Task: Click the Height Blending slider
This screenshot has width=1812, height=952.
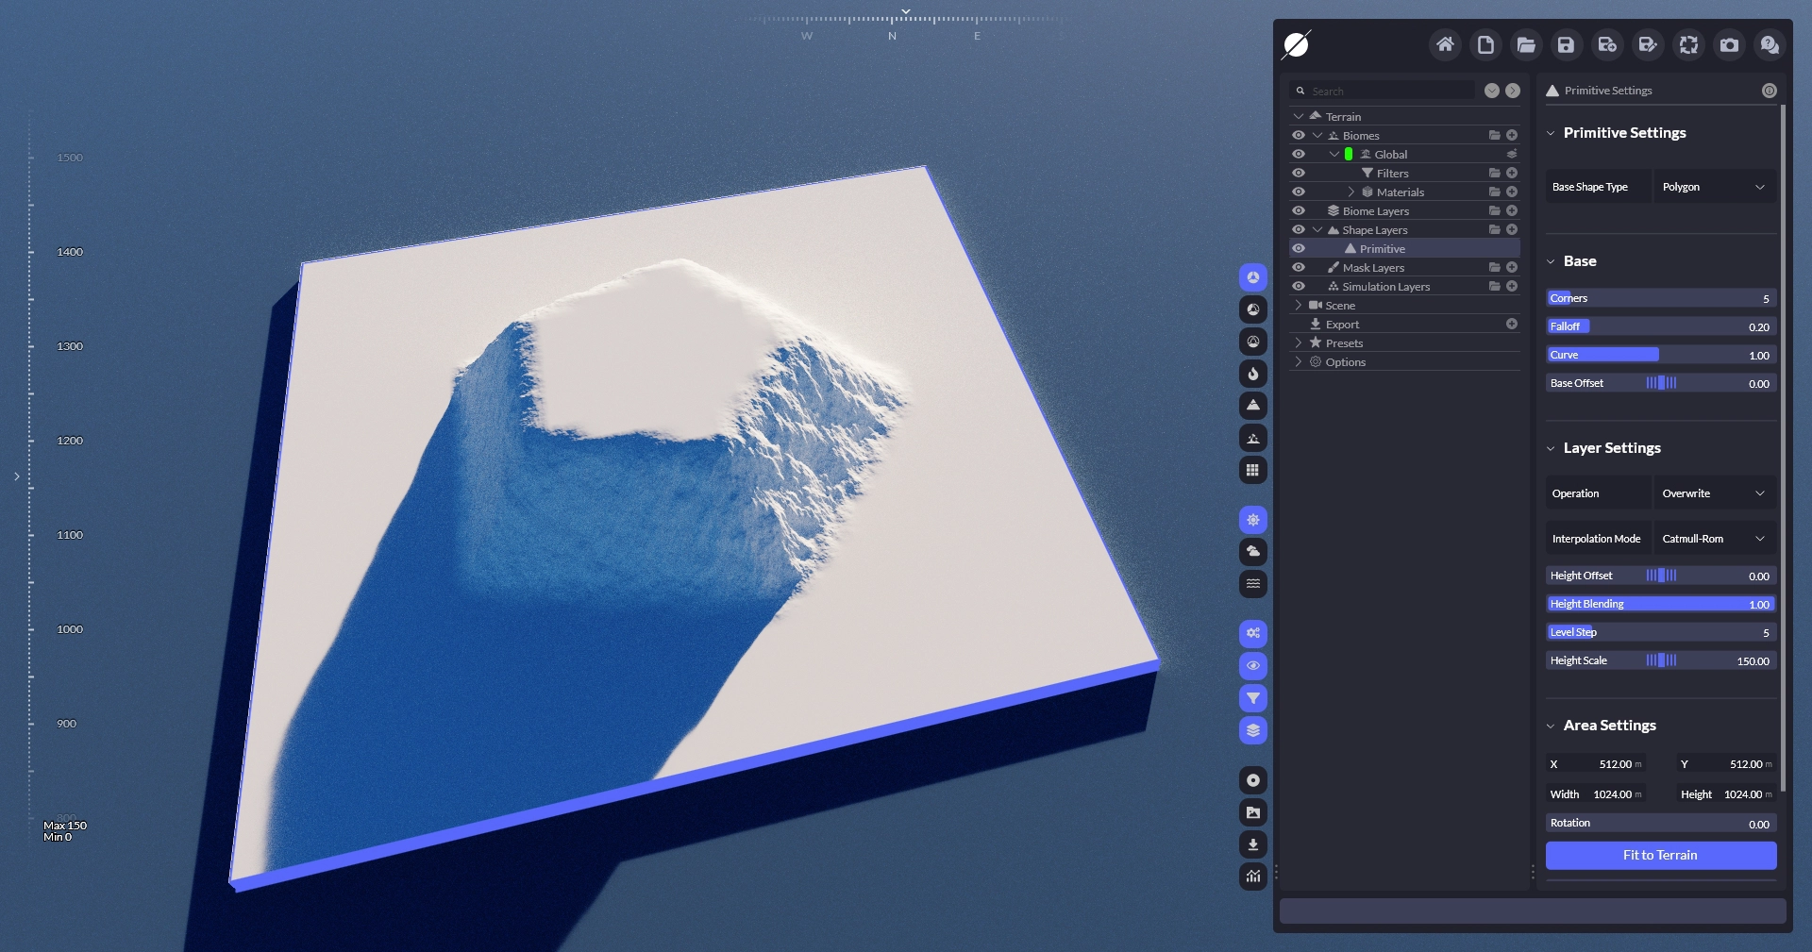Action: click(1660, 604)
